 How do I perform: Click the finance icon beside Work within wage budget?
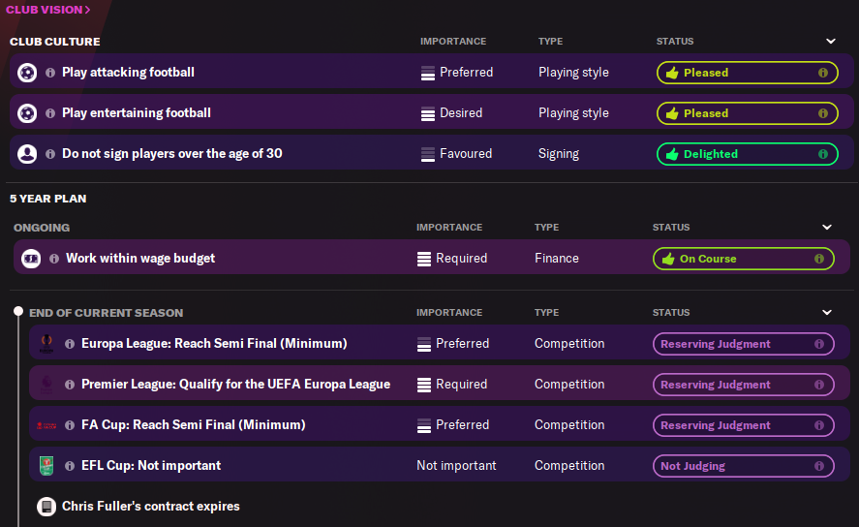click(x=31, y=259)
